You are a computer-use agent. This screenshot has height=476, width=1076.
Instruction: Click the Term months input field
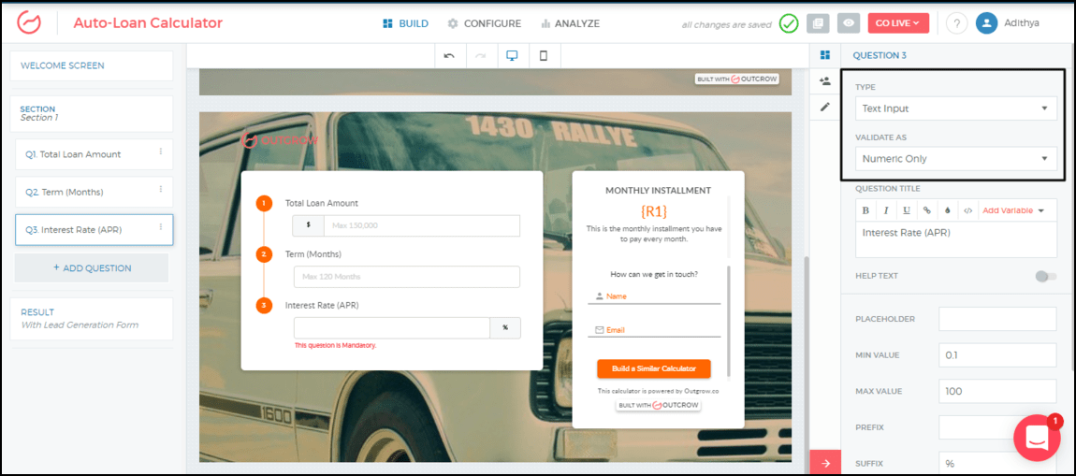coord(406,277)
